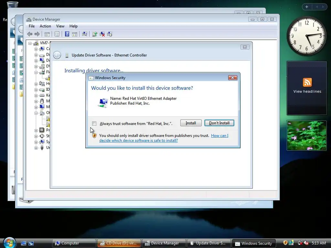Expand the Keyboards category node

coord(36,96)
